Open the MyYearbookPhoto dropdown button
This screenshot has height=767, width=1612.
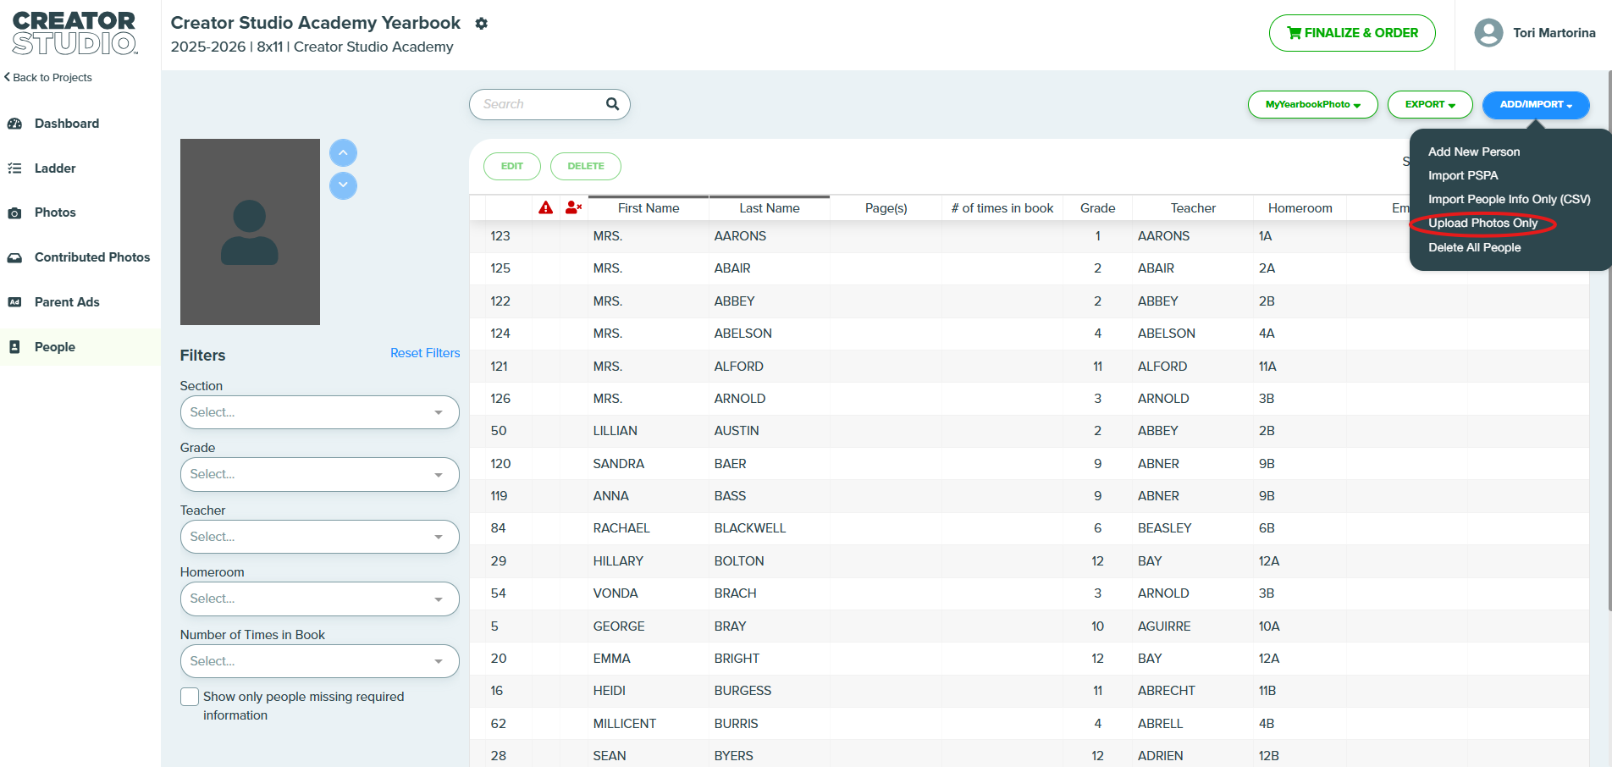(x=1312, y=105)
